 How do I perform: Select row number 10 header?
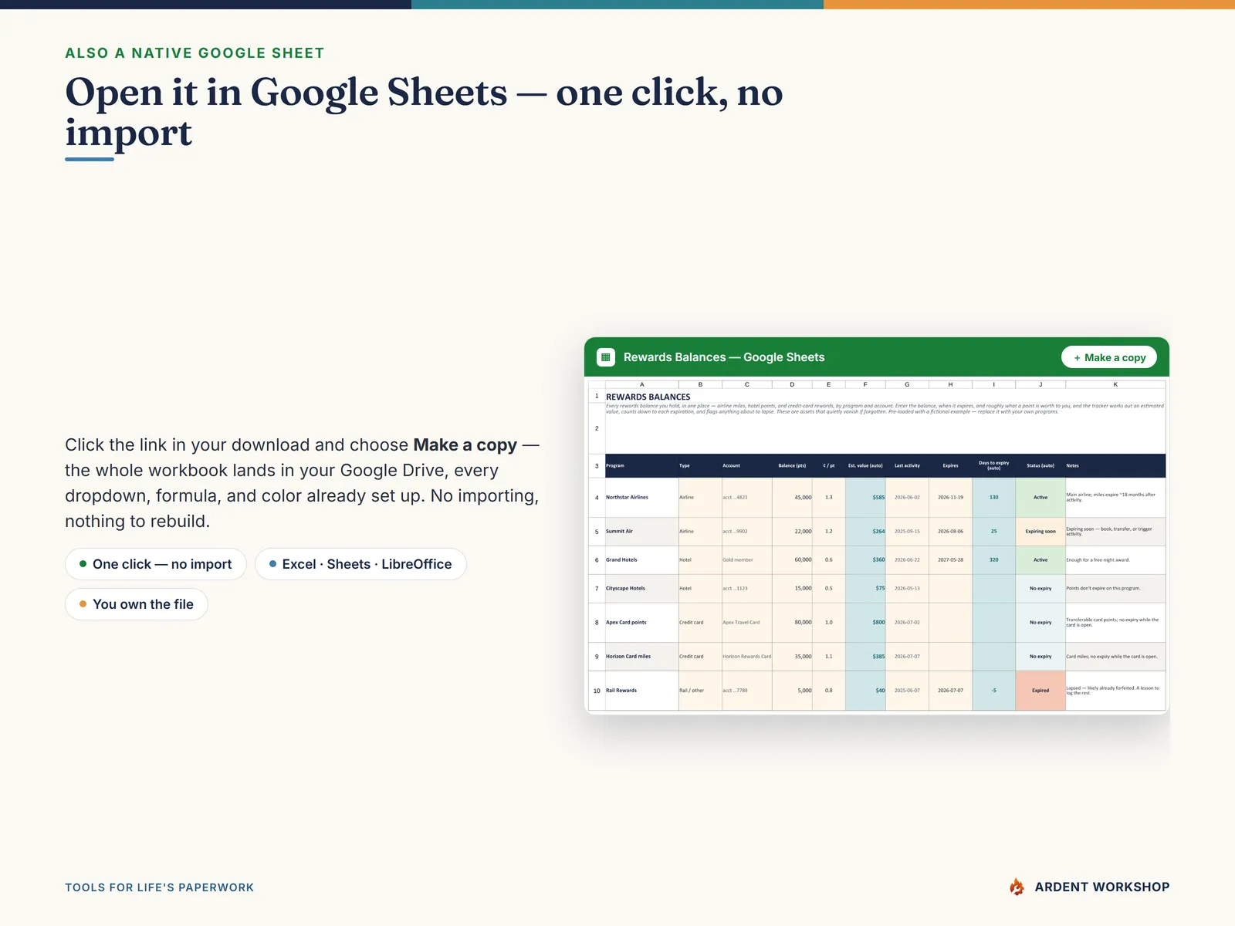597,691
